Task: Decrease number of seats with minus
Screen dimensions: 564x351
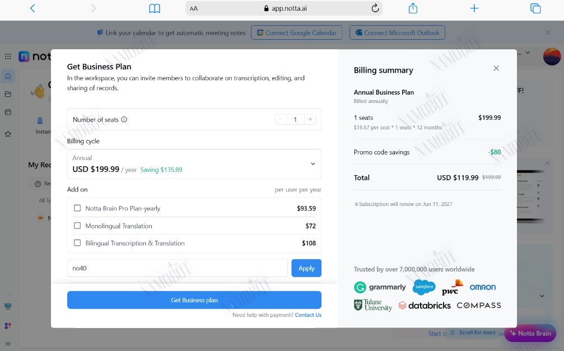Action: click(x=281, y=119)
